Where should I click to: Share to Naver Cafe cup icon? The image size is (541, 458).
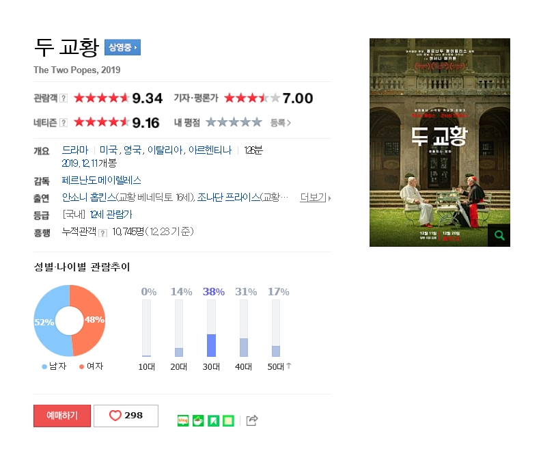click(198, 420)
